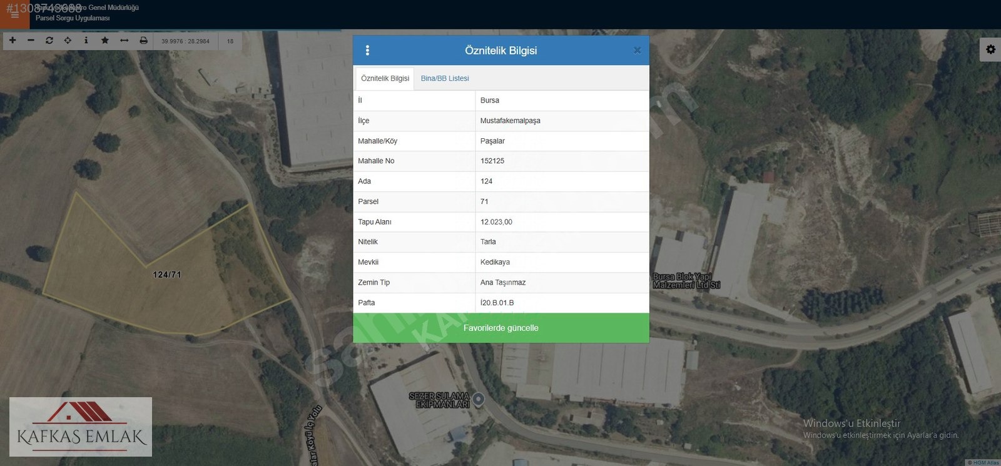Image resolution: width=1001 pixels, height=466 pixels.
Task: Click the coordinates readout 39.9976 : 28.2984
Action: tap(185, 41)
